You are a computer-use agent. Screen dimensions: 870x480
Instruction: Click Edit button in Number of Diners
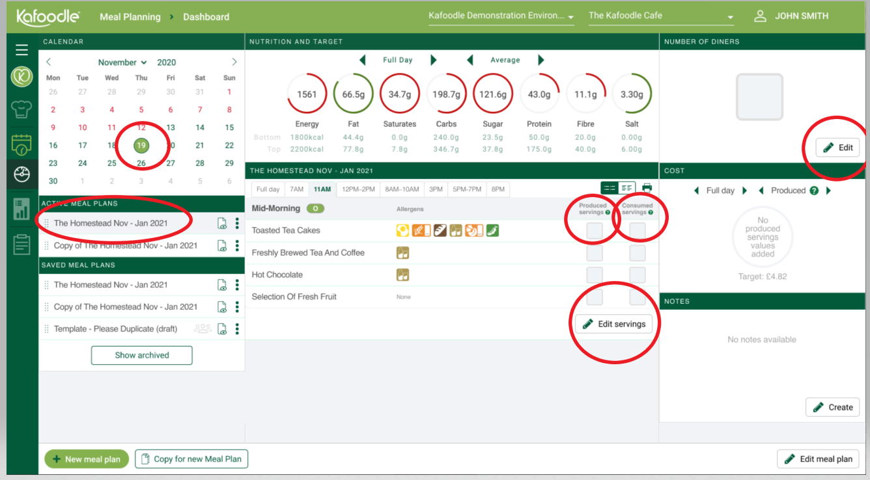tap(837, 148)
